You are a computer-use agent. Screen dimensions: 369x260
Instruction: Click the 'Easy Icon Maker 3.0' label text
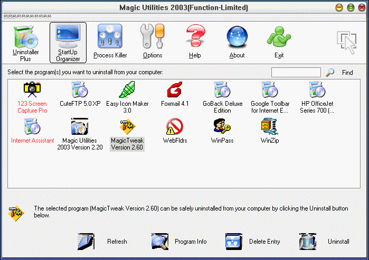tap(127, 107)
